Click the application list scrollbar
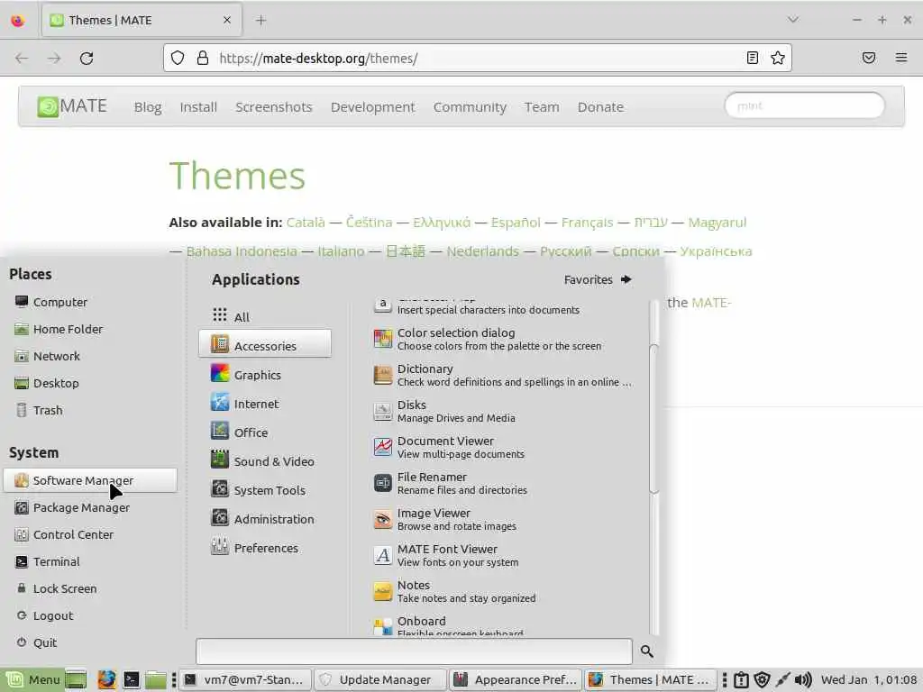 (653, 419)
